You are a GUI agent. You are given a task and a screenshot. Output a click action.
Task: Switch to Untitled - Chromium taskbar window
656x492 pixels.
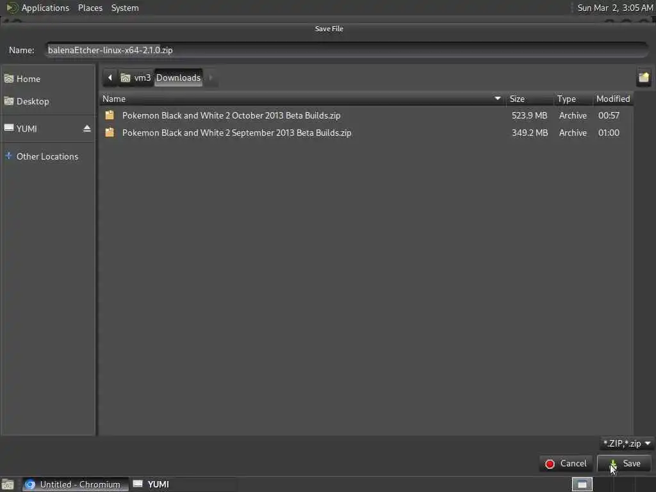click(x=76, y=484)
